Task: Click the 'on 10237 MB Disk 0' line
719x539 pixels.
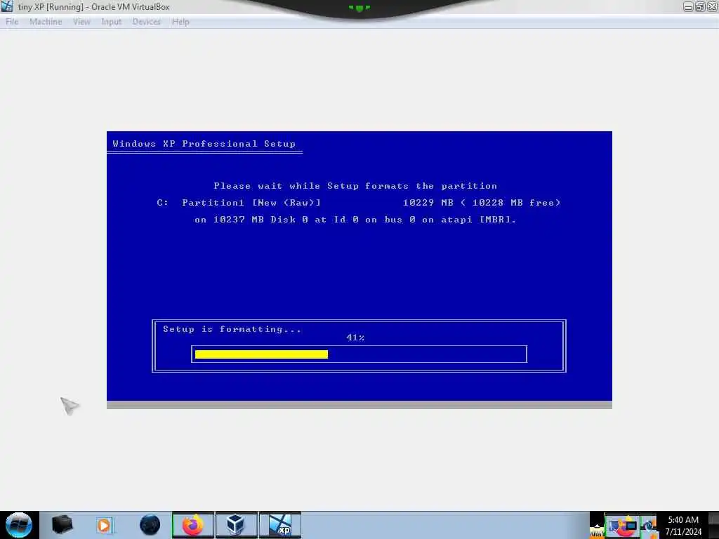Action: (x=355, y=220)
